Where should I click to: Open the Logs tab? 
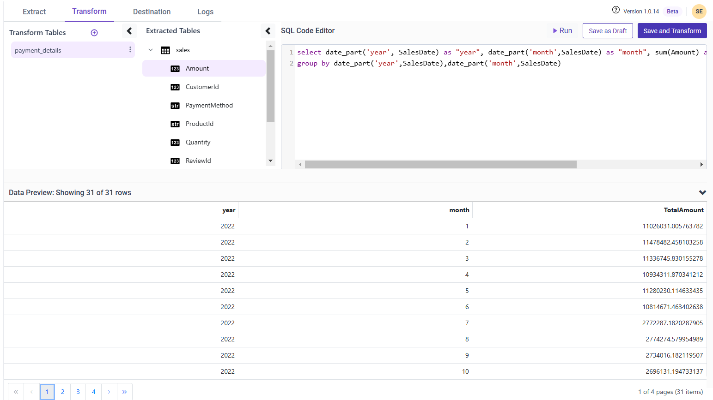point(205,12)
